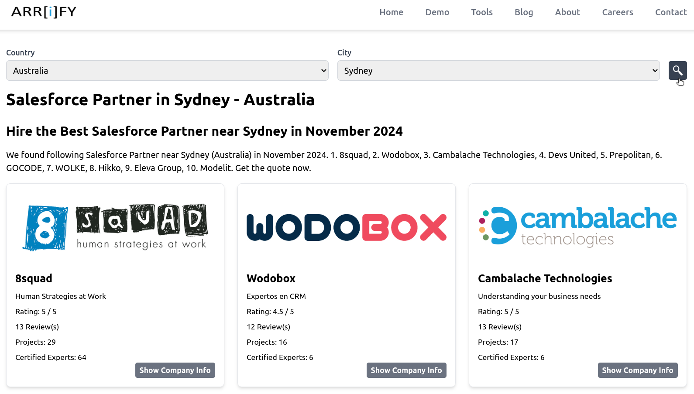Click the ARR[i]FY logo

44,12
